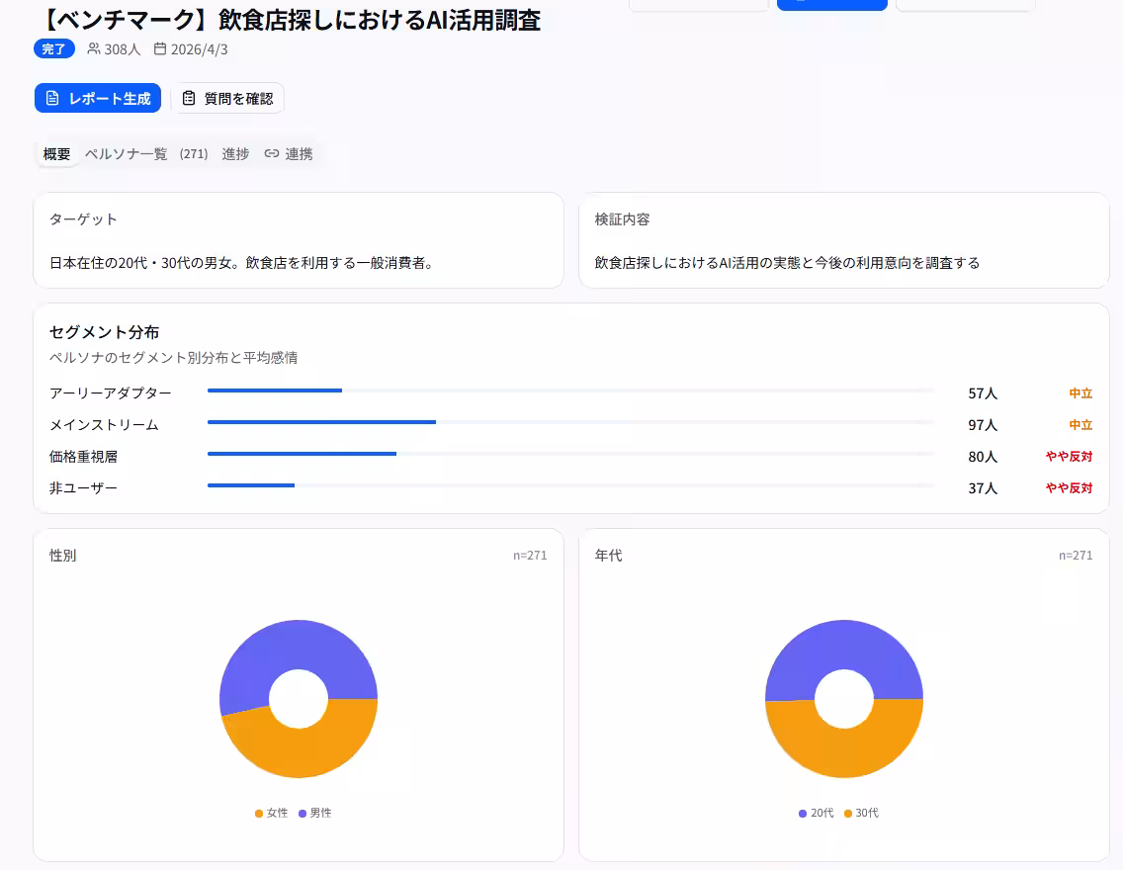Click the 308人 participant count
The width and height of the screenshot is (1123, 870).
tap(123, 49)
